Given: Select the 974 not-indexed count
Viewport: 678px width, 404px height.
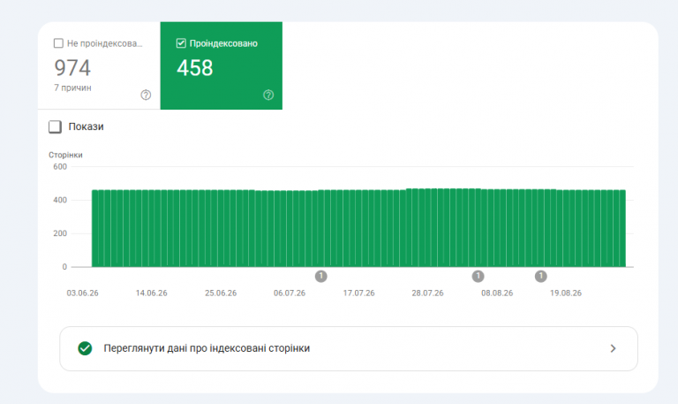Looking at the screenshot, I should tap(72, 67).
